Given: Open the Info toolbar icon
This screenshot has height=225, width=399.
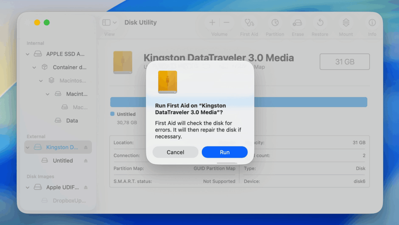Looking at the screenshot, I should tap(372, 23).
